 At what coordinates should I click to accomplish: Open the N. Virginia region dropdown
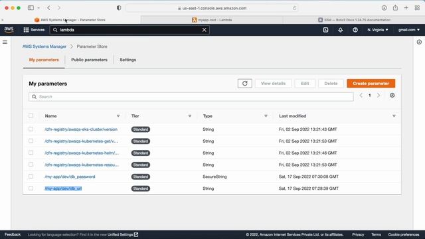pyautogui.click(x=378, y=30)
